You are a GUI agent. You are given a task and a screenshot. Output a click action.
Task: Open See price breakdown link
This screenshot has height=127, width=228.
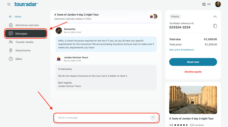click(x=182, y=50)
